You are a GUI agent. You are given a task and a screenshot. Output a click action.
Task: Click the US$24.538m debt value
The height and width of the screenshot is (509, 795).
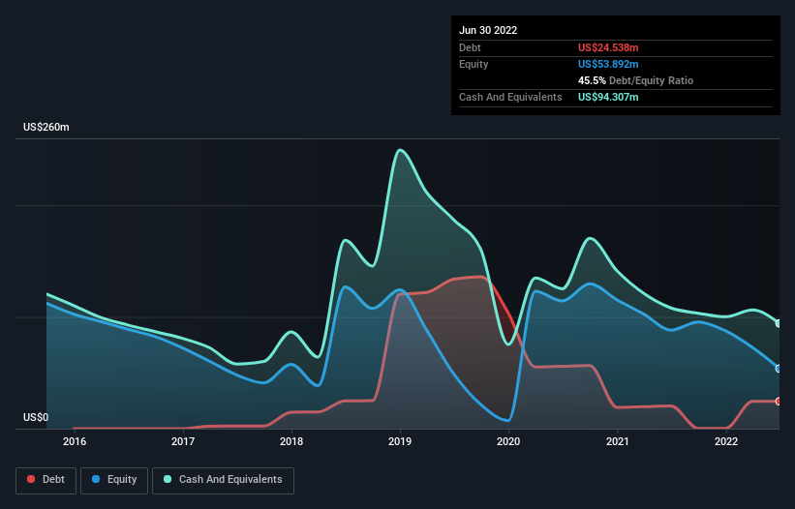(608, 47)
